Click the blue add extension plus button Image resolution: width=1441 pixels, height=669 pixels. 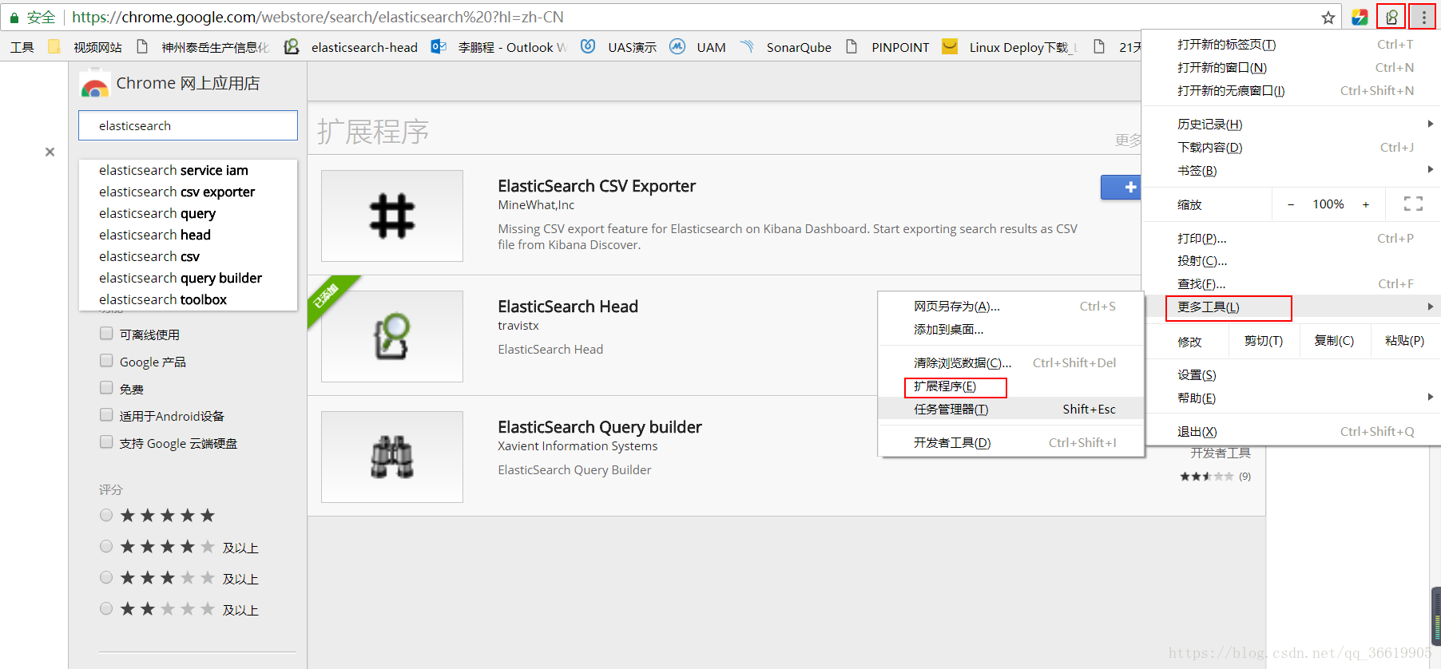[1121, 187]
